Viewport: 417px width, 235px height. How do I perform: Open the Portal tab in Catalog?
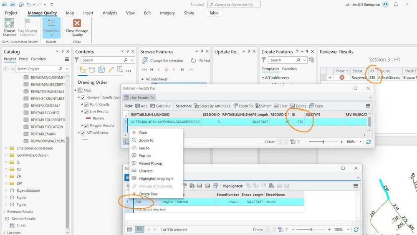tap(23, 59)
